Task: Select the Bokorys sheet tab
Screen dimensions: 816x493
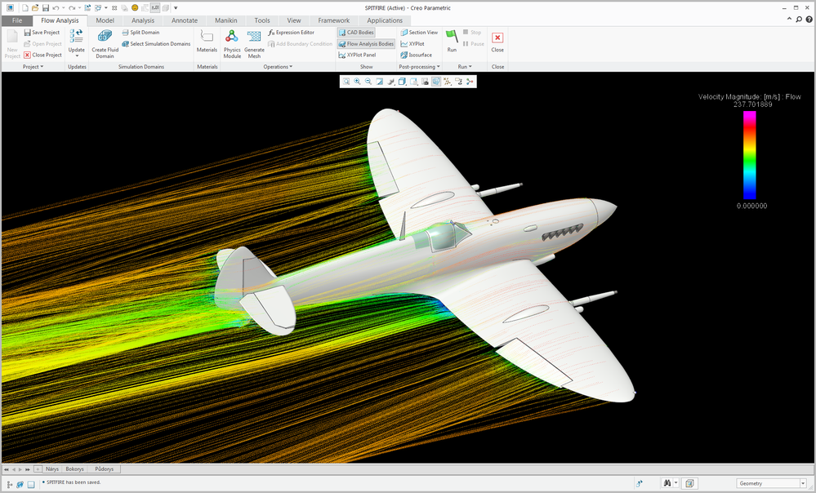Action: (x=74, y=469)
